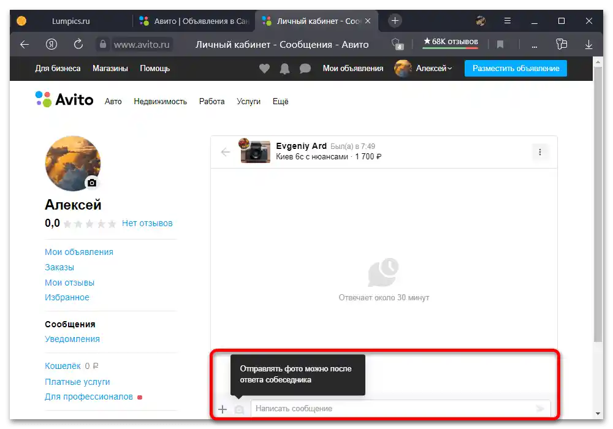Open the Мои отзывы sidebar link
The image size is (613, 429).
point(70,283)
